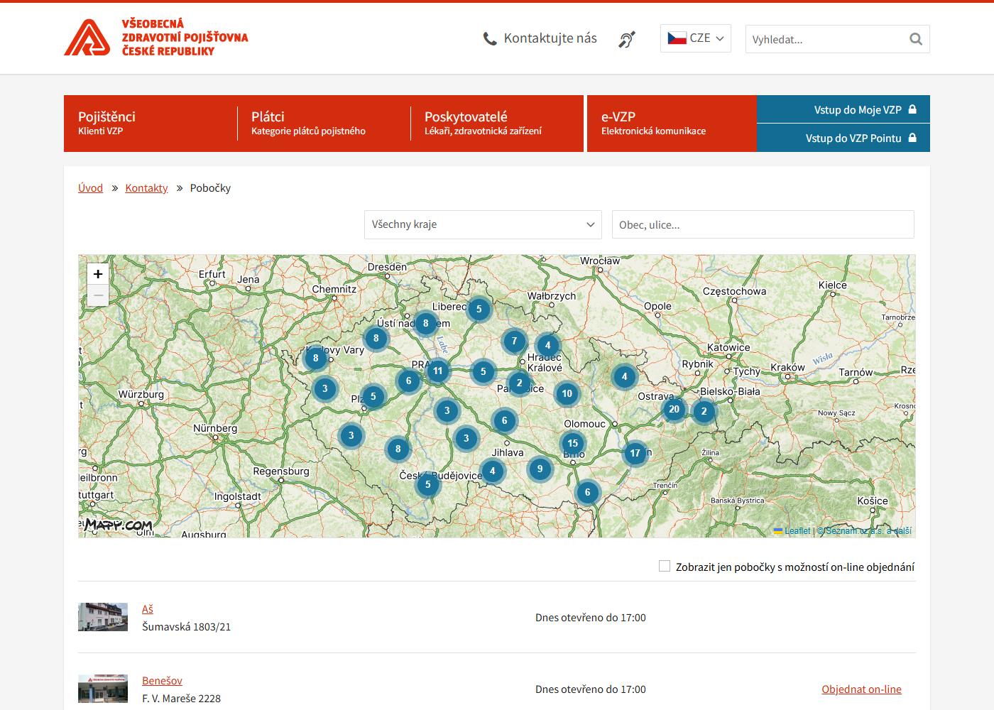Open the CZE language dropdown
The image size is (994, 710).
(696, 38)
